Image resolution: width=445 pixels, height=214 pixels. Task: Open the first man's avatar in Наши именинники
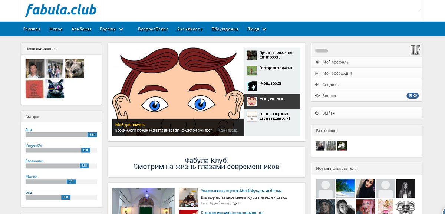[35, 69]
